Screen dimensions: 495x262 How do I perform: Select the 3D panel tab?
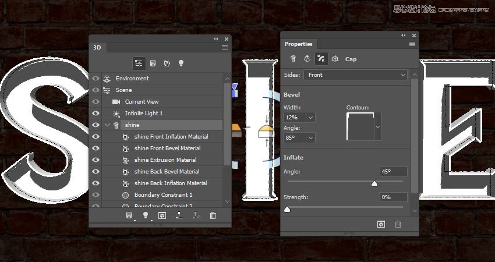point(97,47)
